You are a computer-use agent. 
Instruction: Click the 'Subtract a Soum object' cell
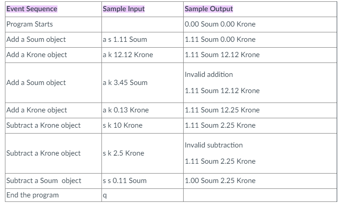[x=44, y=180]
